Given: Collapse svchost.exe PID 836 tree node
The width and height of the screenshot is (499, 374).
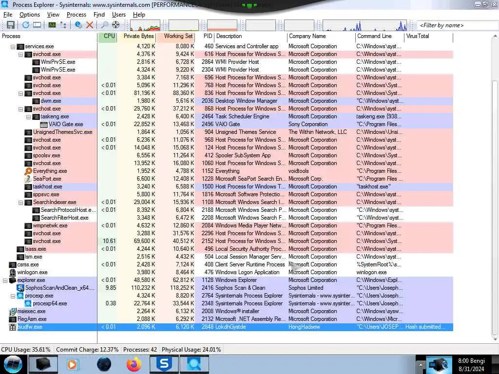Looking at the screenshot, I should 20,93.
